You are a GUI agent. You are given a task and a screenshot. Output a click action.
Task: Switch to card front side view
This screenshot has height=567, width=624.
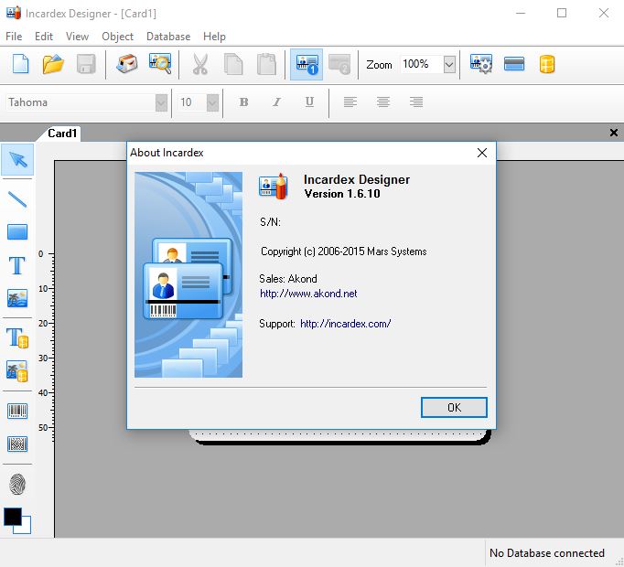pyautogui.click(x=307, y=64)
